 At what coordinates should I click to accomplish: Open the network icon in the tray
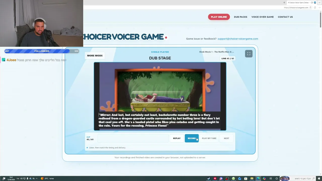[25, 178]
